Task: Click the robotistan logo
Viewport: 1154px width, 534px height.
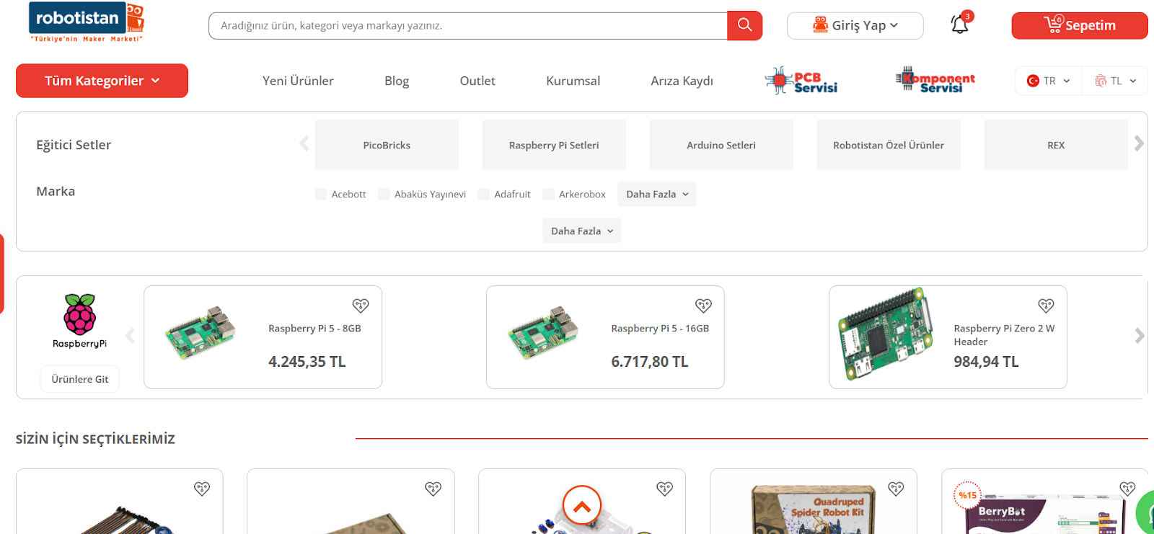Action: tap(87, 22)
